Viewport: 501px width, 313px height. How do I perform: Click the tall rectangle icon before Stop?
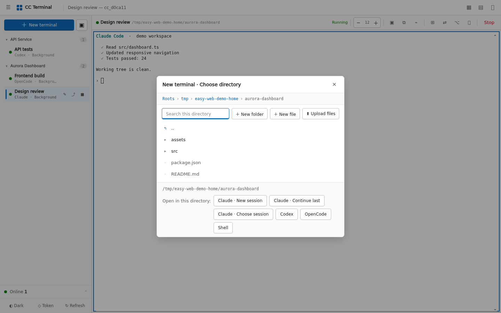point(469,23)
